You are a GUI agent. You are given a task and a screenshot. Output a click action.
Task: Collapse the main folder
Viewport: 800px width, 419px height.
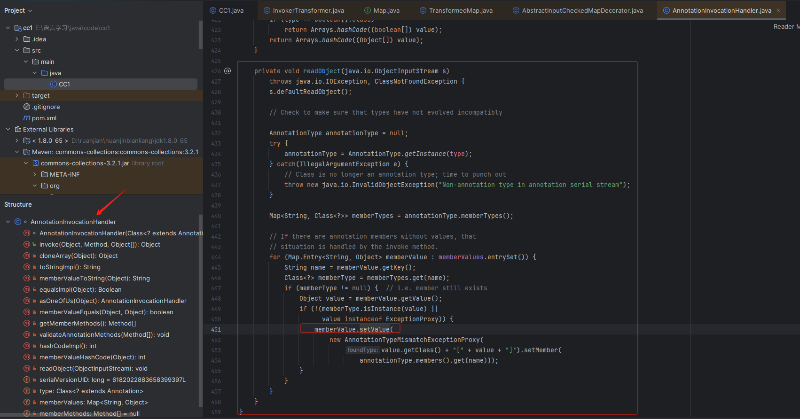pos(26,62)
